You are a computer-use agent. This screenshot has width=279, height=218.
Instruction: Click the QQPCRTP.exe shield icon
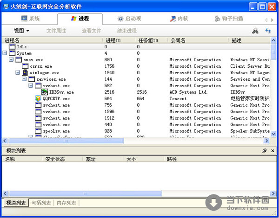point(38,98)
